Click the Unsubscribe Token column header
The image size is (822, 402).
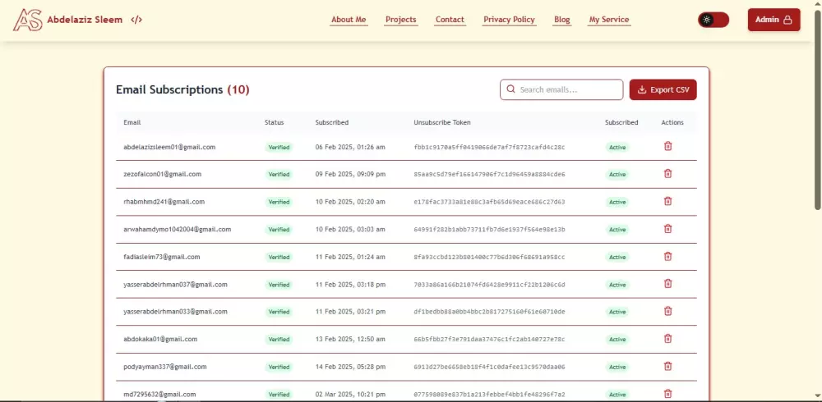(442, 122)
